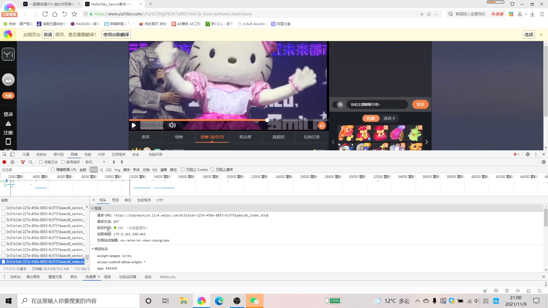This screenshot has height=308, width=548.
Task: Select the 'WebAudio' tab in DevTools
Action: [168, 277]
